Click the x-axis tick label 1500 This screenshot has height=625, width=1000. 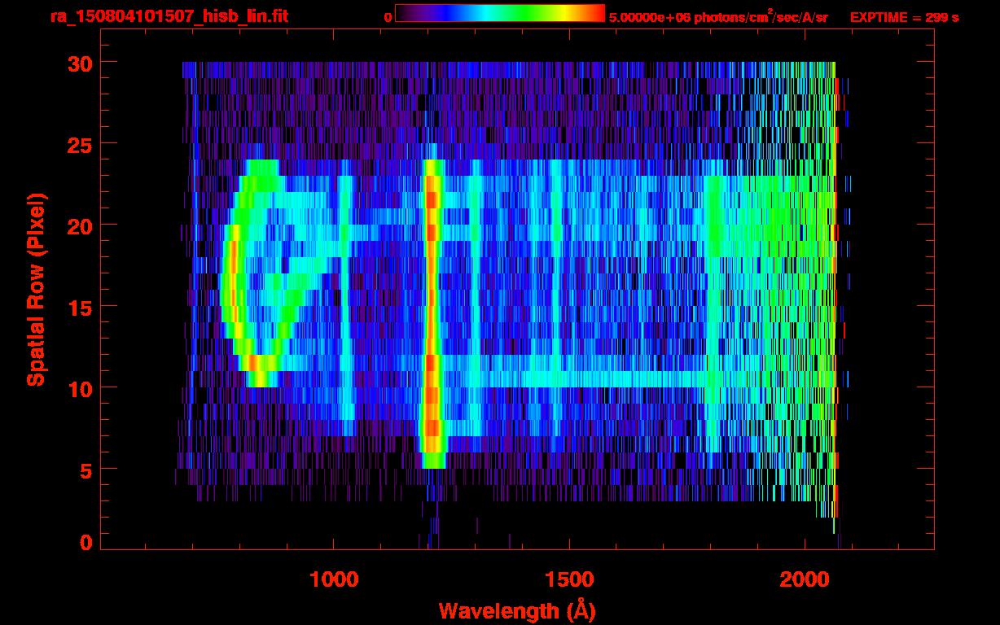click(569, 579)
